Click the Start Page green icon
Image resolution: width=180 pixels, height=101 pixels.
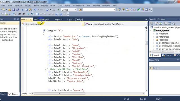click(x=139, y=10)
